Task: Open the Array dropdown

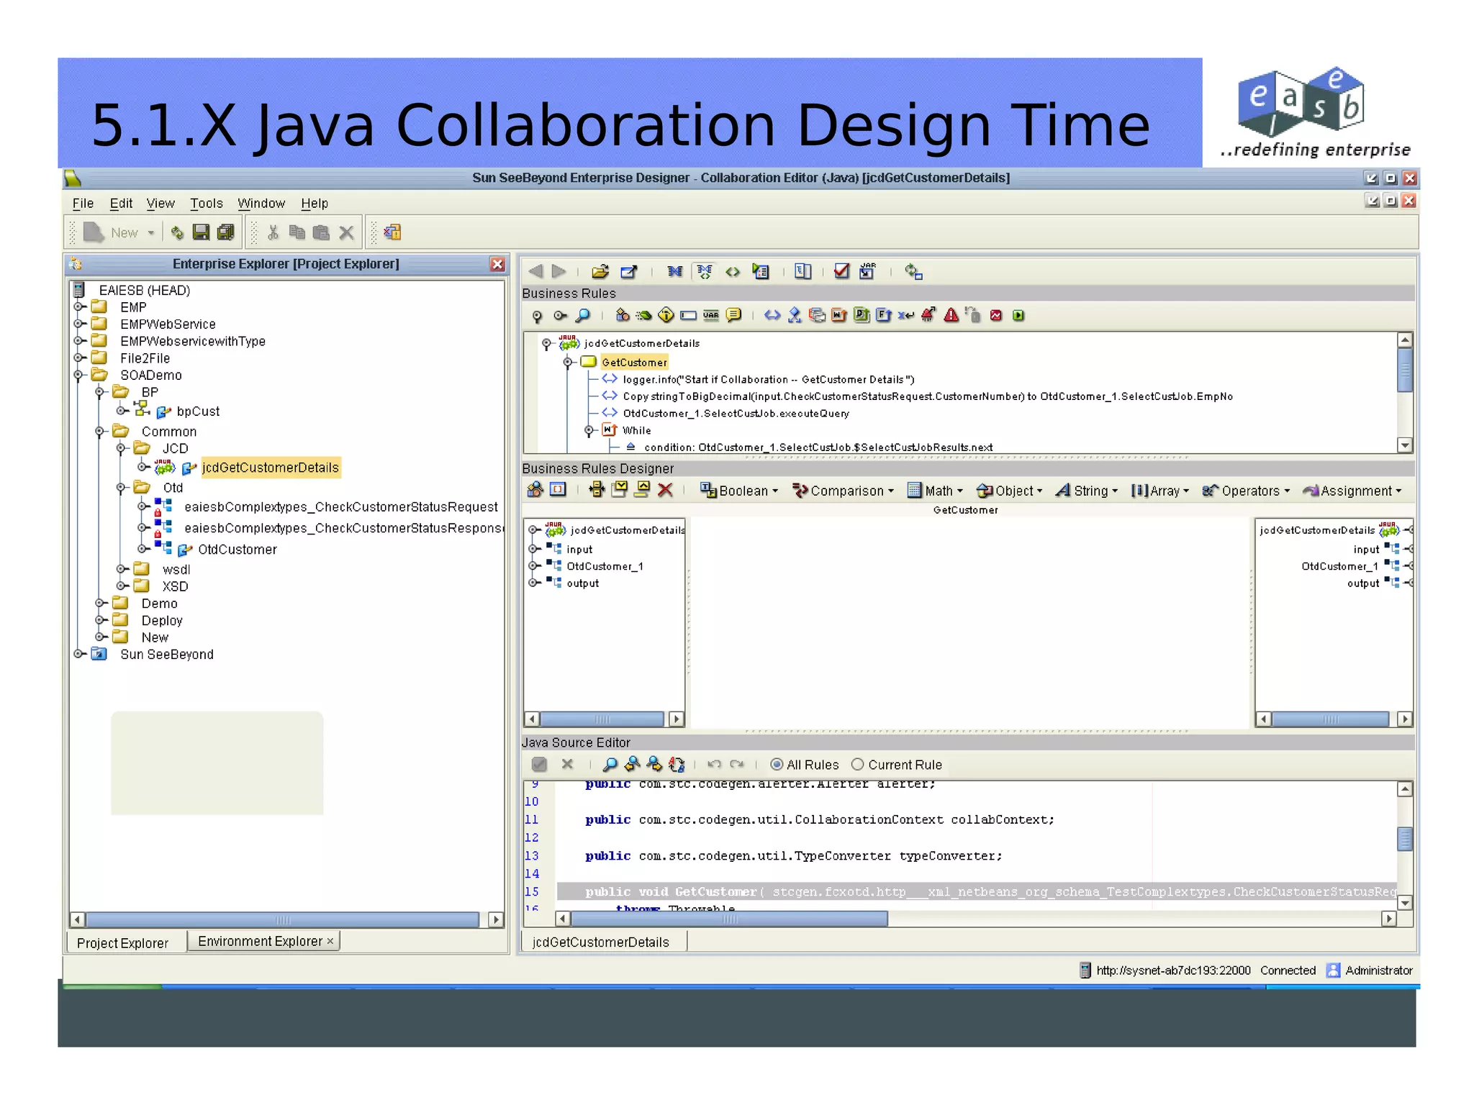Action: 1160,491
